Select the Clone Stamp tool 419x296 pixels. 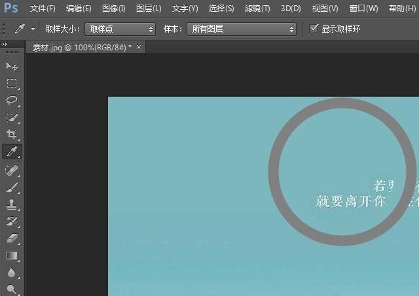pos(12,205)
